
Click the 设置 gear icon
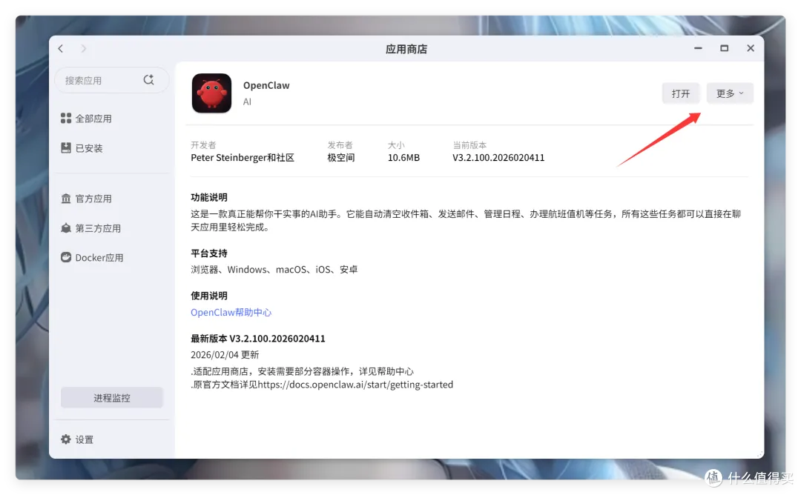point(66,439)
